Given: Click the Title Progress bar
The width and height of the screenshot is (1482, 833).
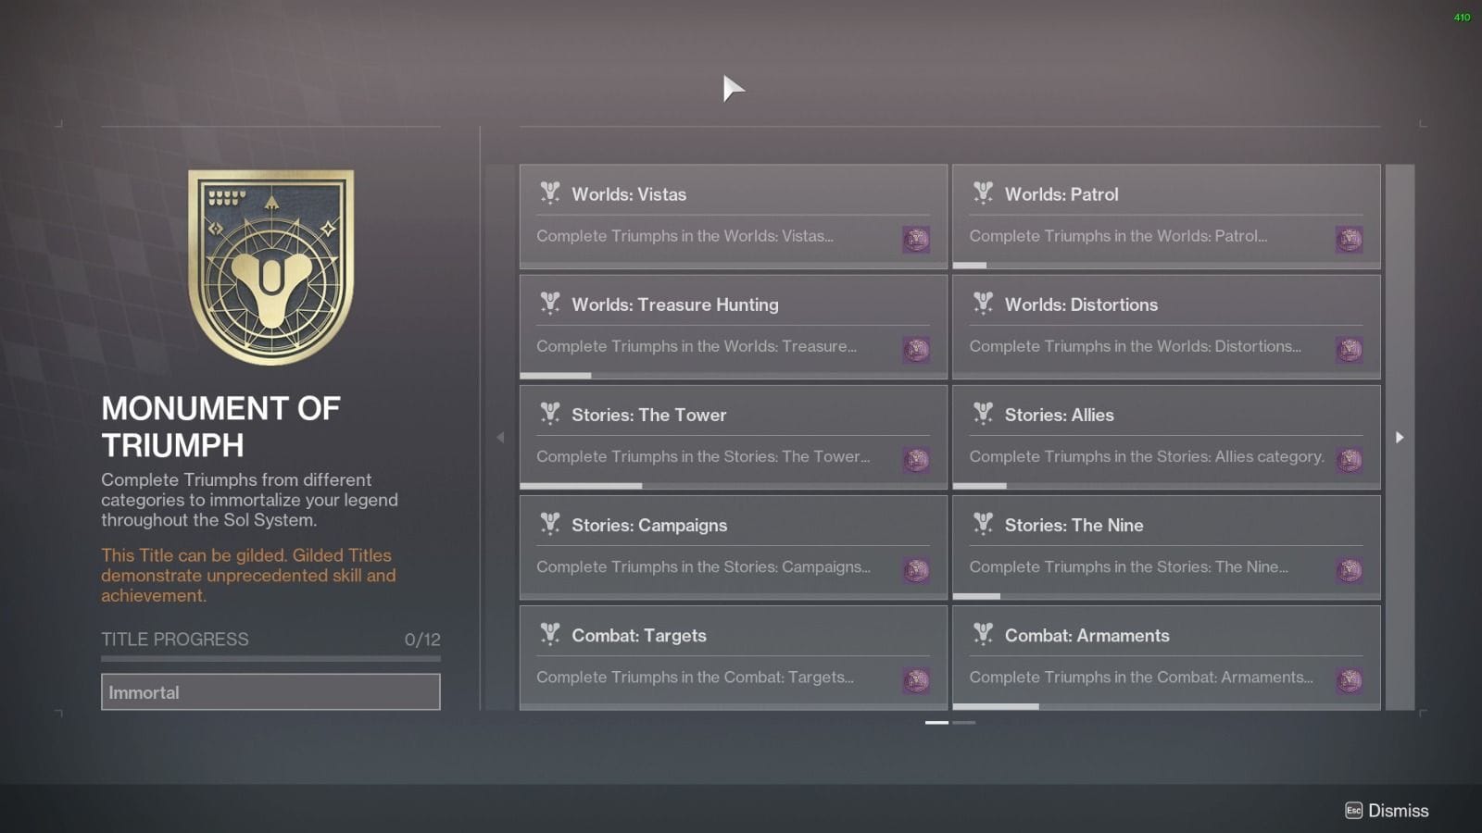Looking at the screenshot, I should point(270,659).
